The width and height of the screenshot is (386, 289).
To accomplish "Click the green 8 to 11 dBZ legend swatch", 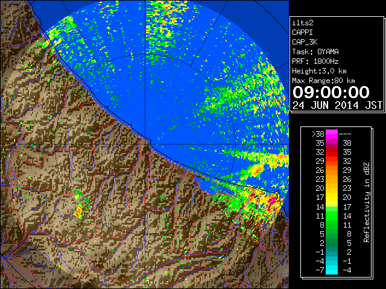I will point(332,225).
